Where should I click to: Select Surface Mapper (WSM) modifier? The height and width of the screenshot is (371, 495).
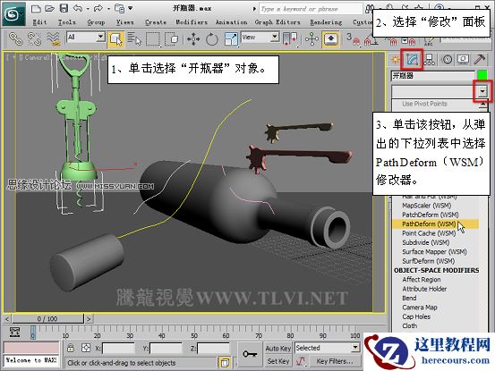(435, 251)
